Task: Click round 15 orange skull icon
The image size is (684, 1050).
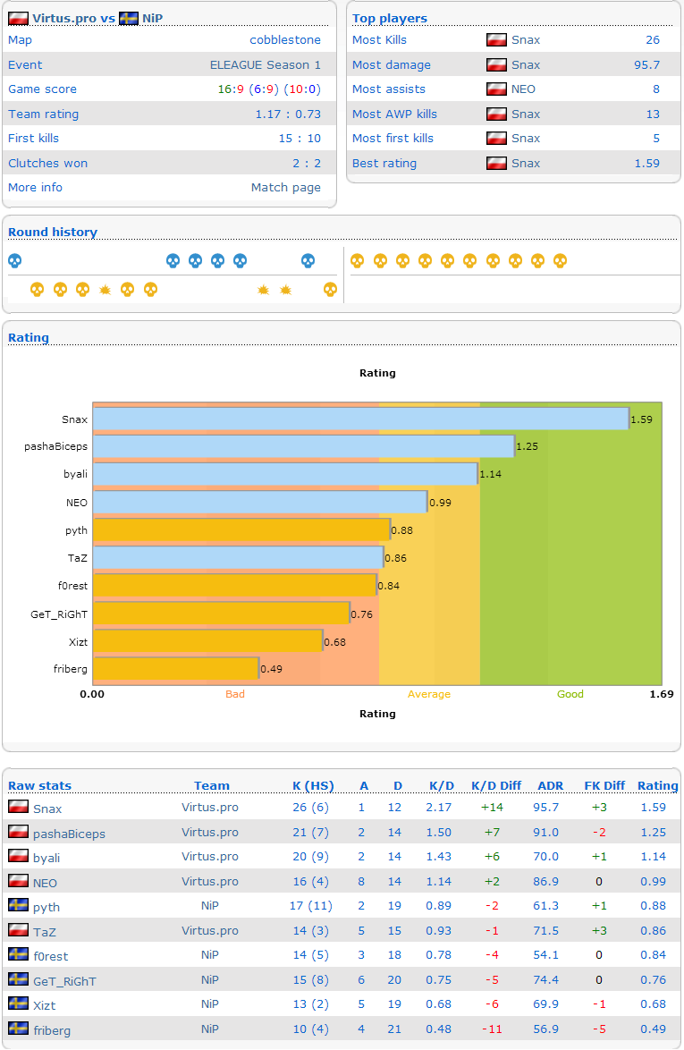Action: point(330,289)
